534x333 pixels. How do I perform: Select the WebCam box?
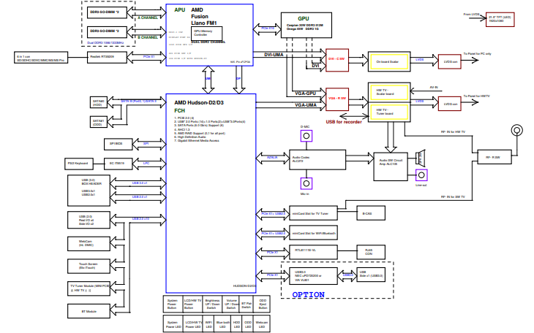coord(89,243)
